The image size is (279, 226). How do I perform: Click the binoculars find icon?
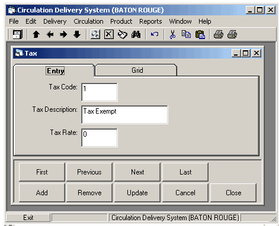(x=136, y=34)
